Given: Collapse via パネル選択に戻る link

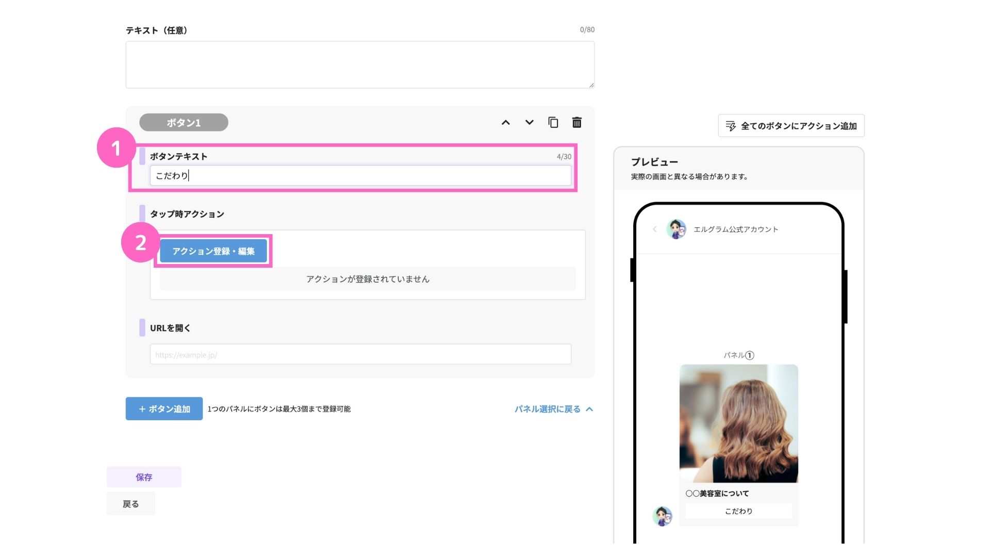Looking at the screenshot, I should click(x=554, y=409).
